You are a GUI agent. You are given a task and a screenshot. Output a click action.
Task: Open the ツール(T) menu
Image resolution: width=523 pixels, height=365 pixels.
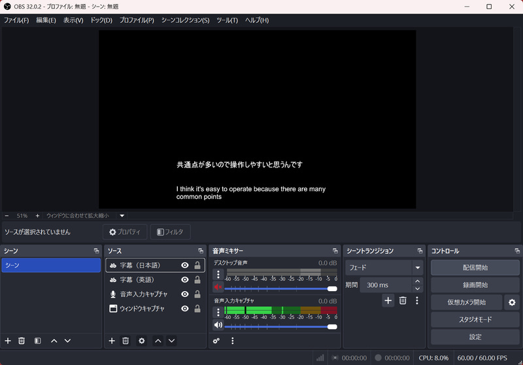click(227, 20)
